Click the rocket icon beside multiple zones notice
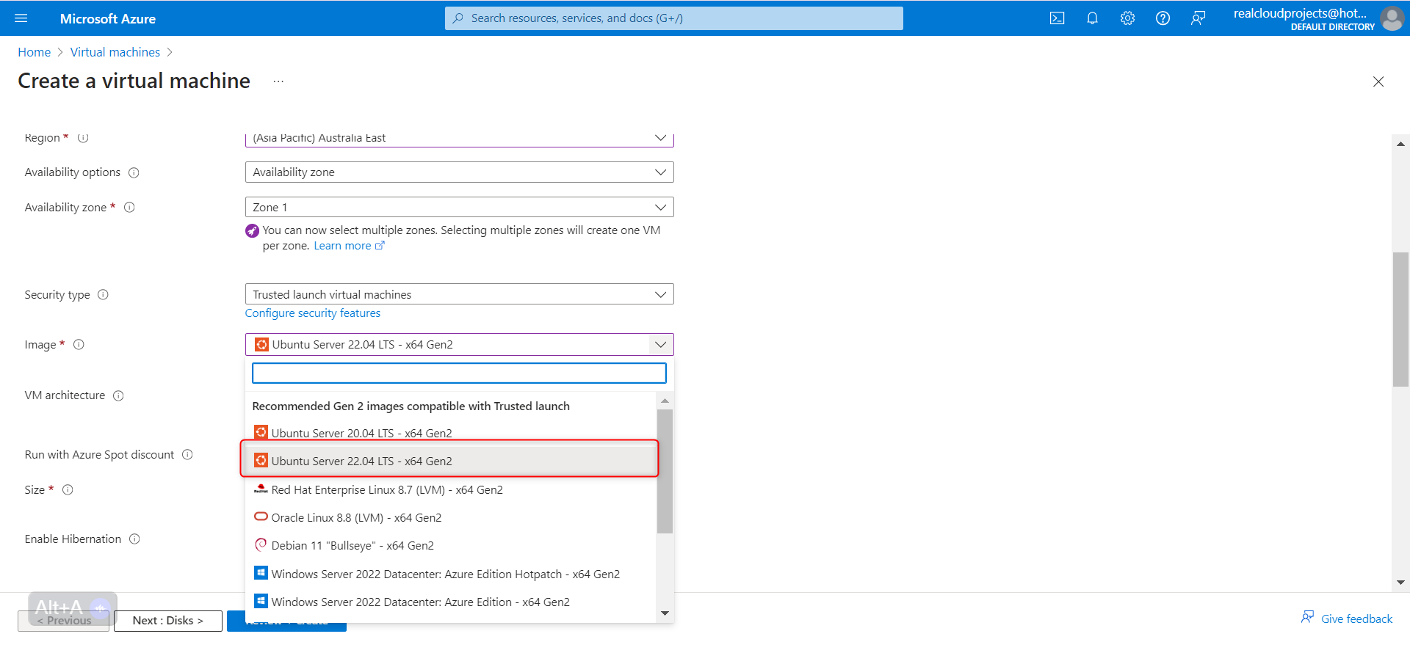Screen dimensions: 1410x653 pos(252,230)
